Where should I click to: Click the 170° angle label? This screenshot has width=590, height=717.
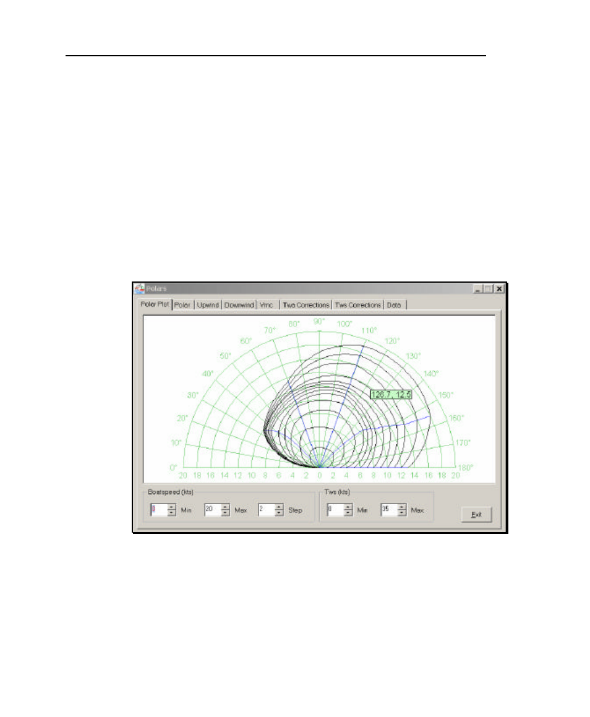click(x=463, y=443)
